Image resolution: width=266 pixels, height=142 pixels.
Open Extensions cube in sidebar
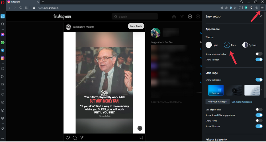(3, 110)
